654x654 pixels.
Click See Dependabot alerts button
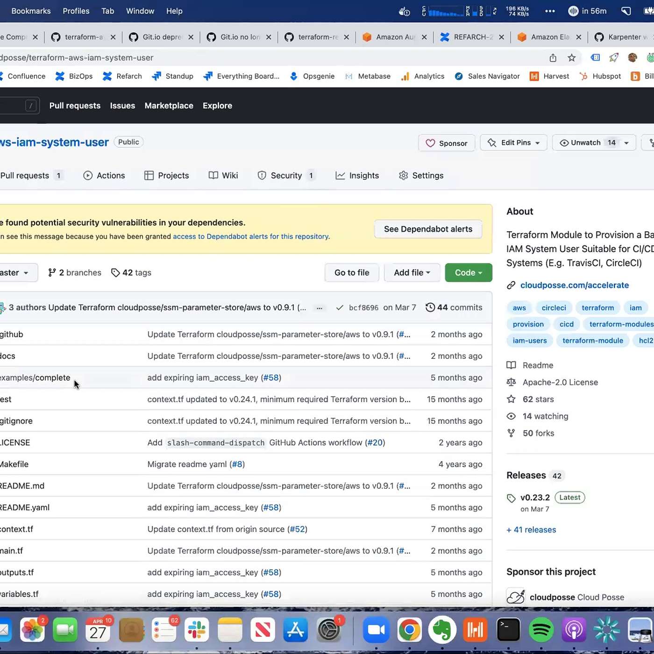click(x=428, y=229)
